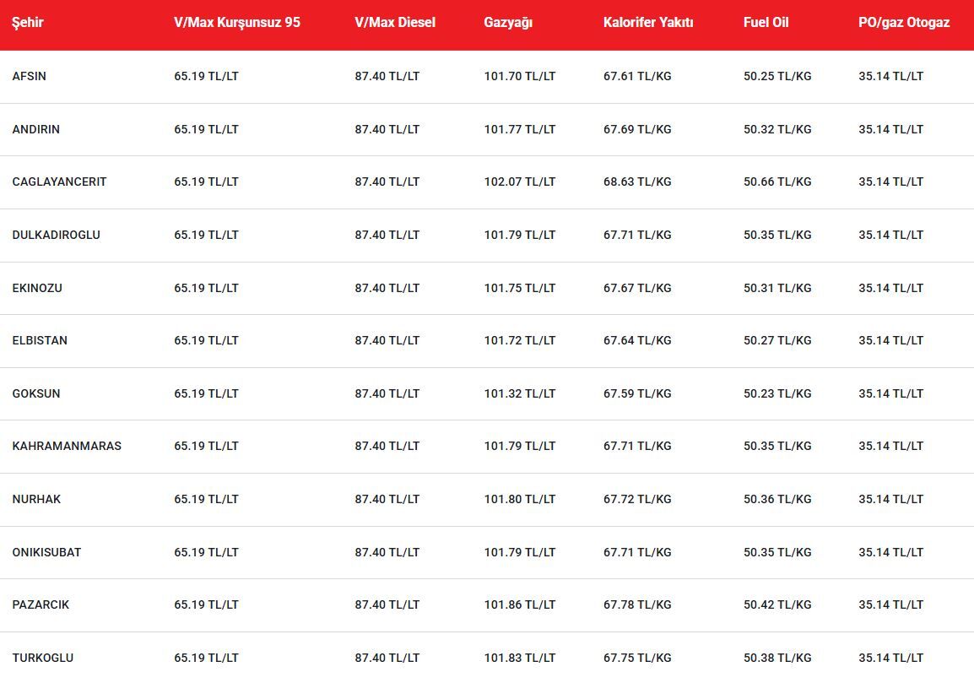The height and width of the screenshot is (683, 974).
Task: Select Fuel Oil price 50.42 TL/KG
Action: [x=777, y=604]
